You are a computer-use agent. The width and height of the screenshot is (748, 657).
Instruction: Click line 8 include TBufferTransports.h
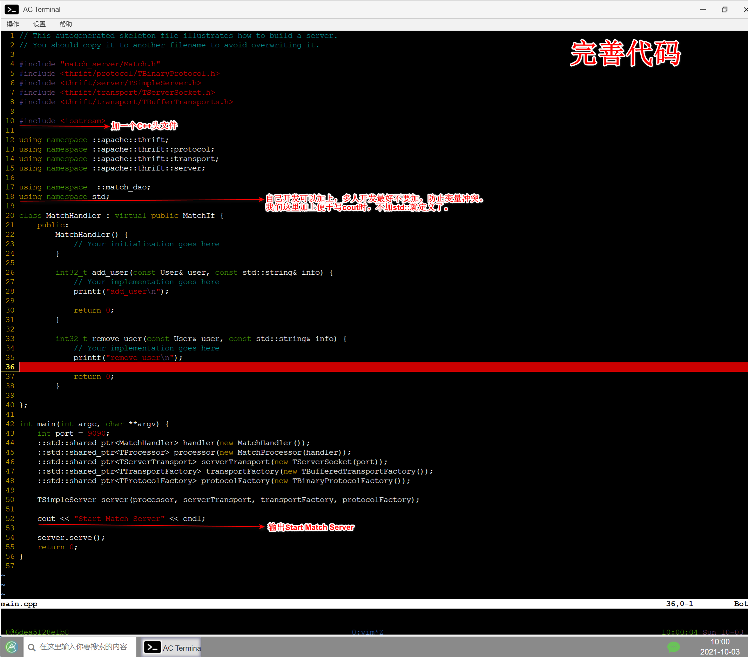pyautogui.click(x=126, y=102)
